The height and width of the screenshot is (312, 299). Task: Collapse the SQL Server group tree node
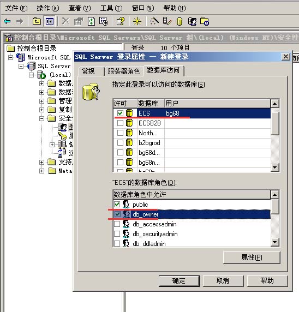click(21, 66)
